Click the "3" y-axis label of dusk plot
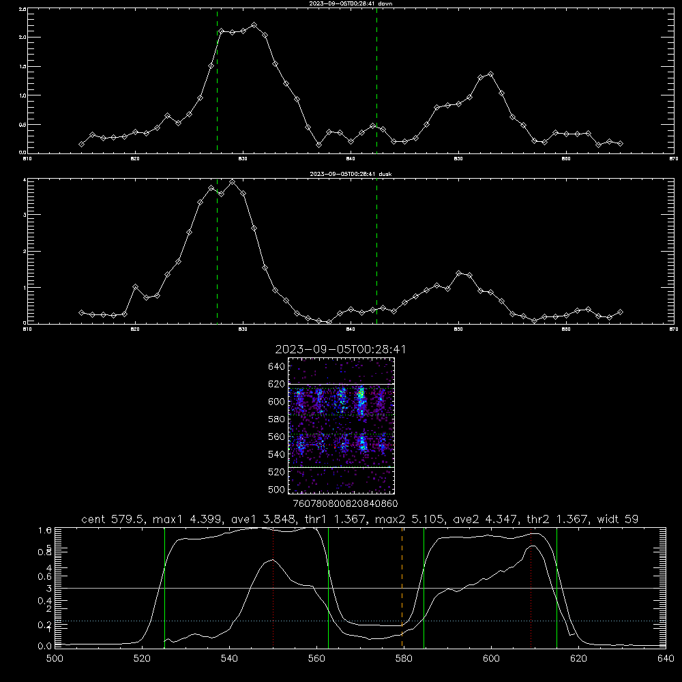The height and width of the screenshot is (682, 682). [25, 216]
